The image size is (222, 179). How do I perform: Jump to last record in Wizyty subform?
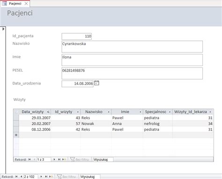click(x=59, y=159)
